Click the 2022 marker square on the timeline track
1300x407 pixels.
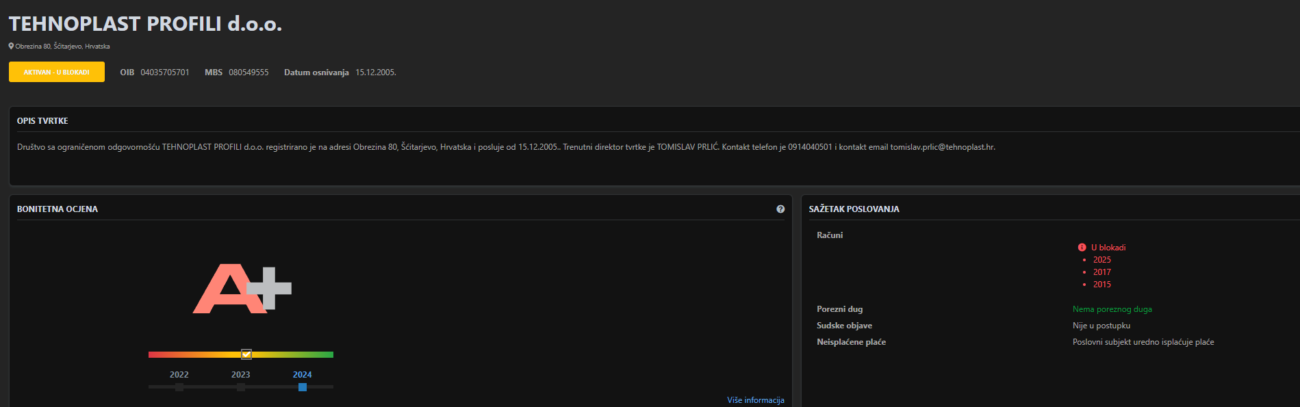pyautogui.click(x=179, y=387)
